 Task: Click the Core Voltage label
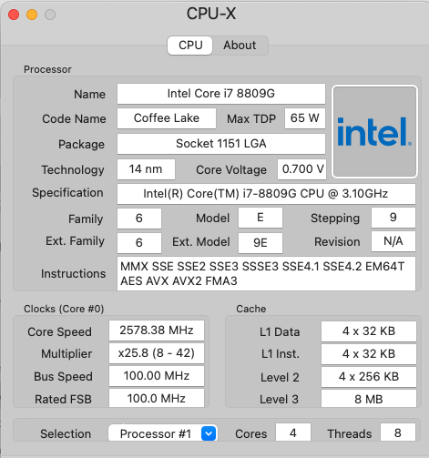tap(231, 170)
